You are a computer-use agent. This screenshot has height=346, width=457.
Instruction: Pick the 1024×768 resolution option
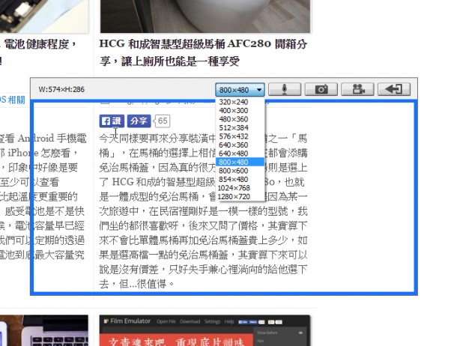240,188
